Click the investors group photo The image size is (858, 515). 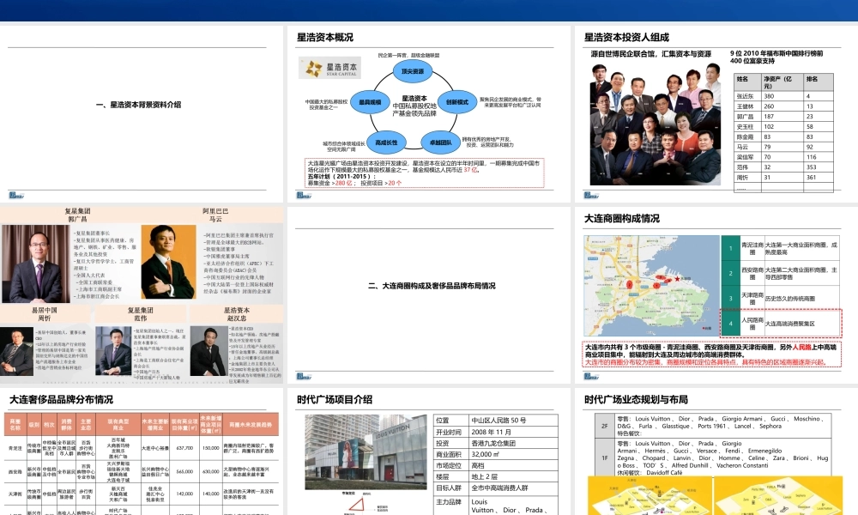(655, 124)
